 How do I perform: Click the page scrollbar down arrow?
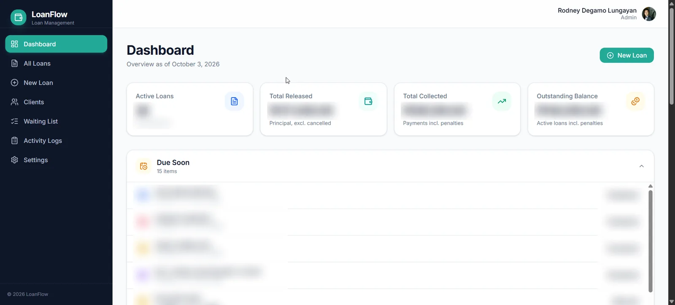tap(672, 302)
